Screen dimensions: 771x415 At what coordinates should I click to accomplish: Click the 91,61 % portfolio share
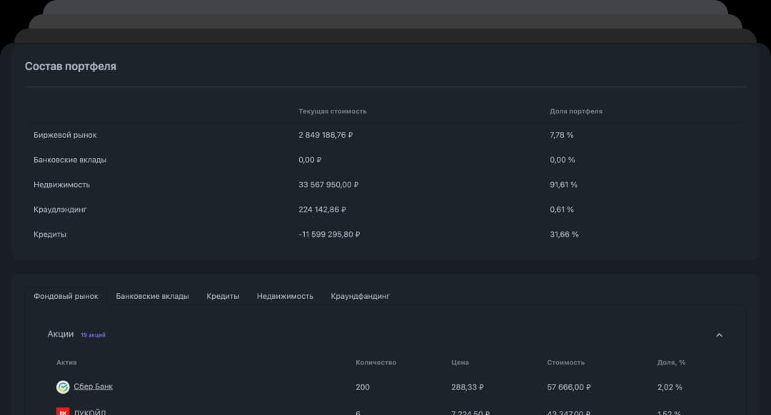[563, 185]
